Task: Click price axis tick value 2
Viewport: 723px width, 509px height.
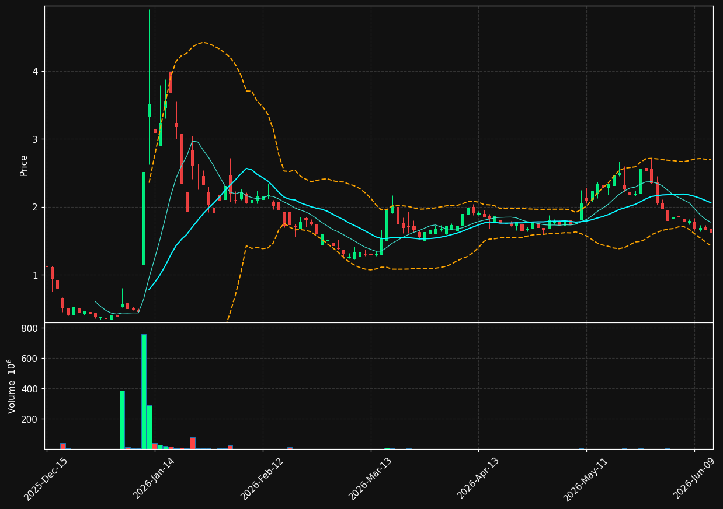Action: click(36, 207)
